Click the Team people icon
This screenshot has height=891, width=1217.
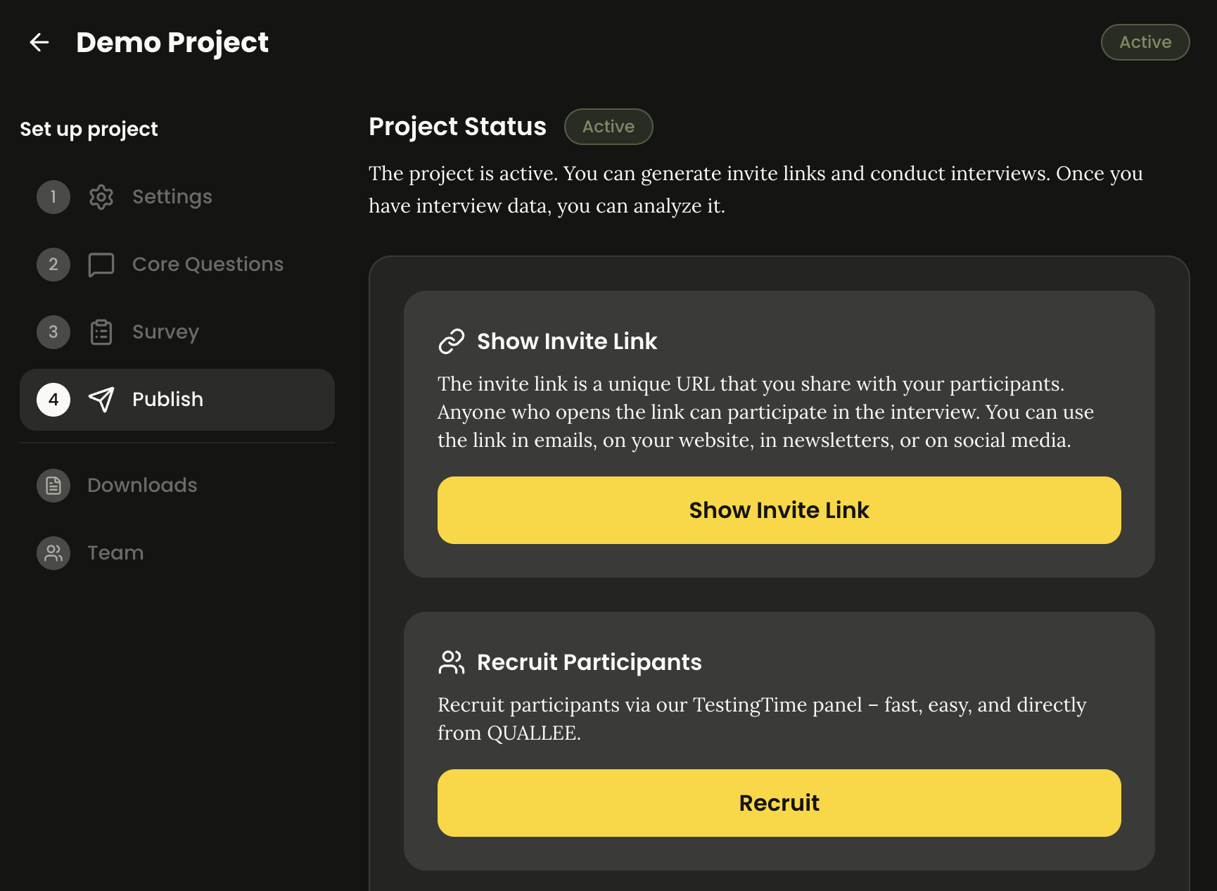click(x=53, y=553)
